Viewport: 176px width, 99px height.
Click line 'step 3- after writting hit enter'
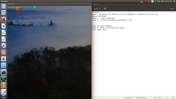click(108, 28)
